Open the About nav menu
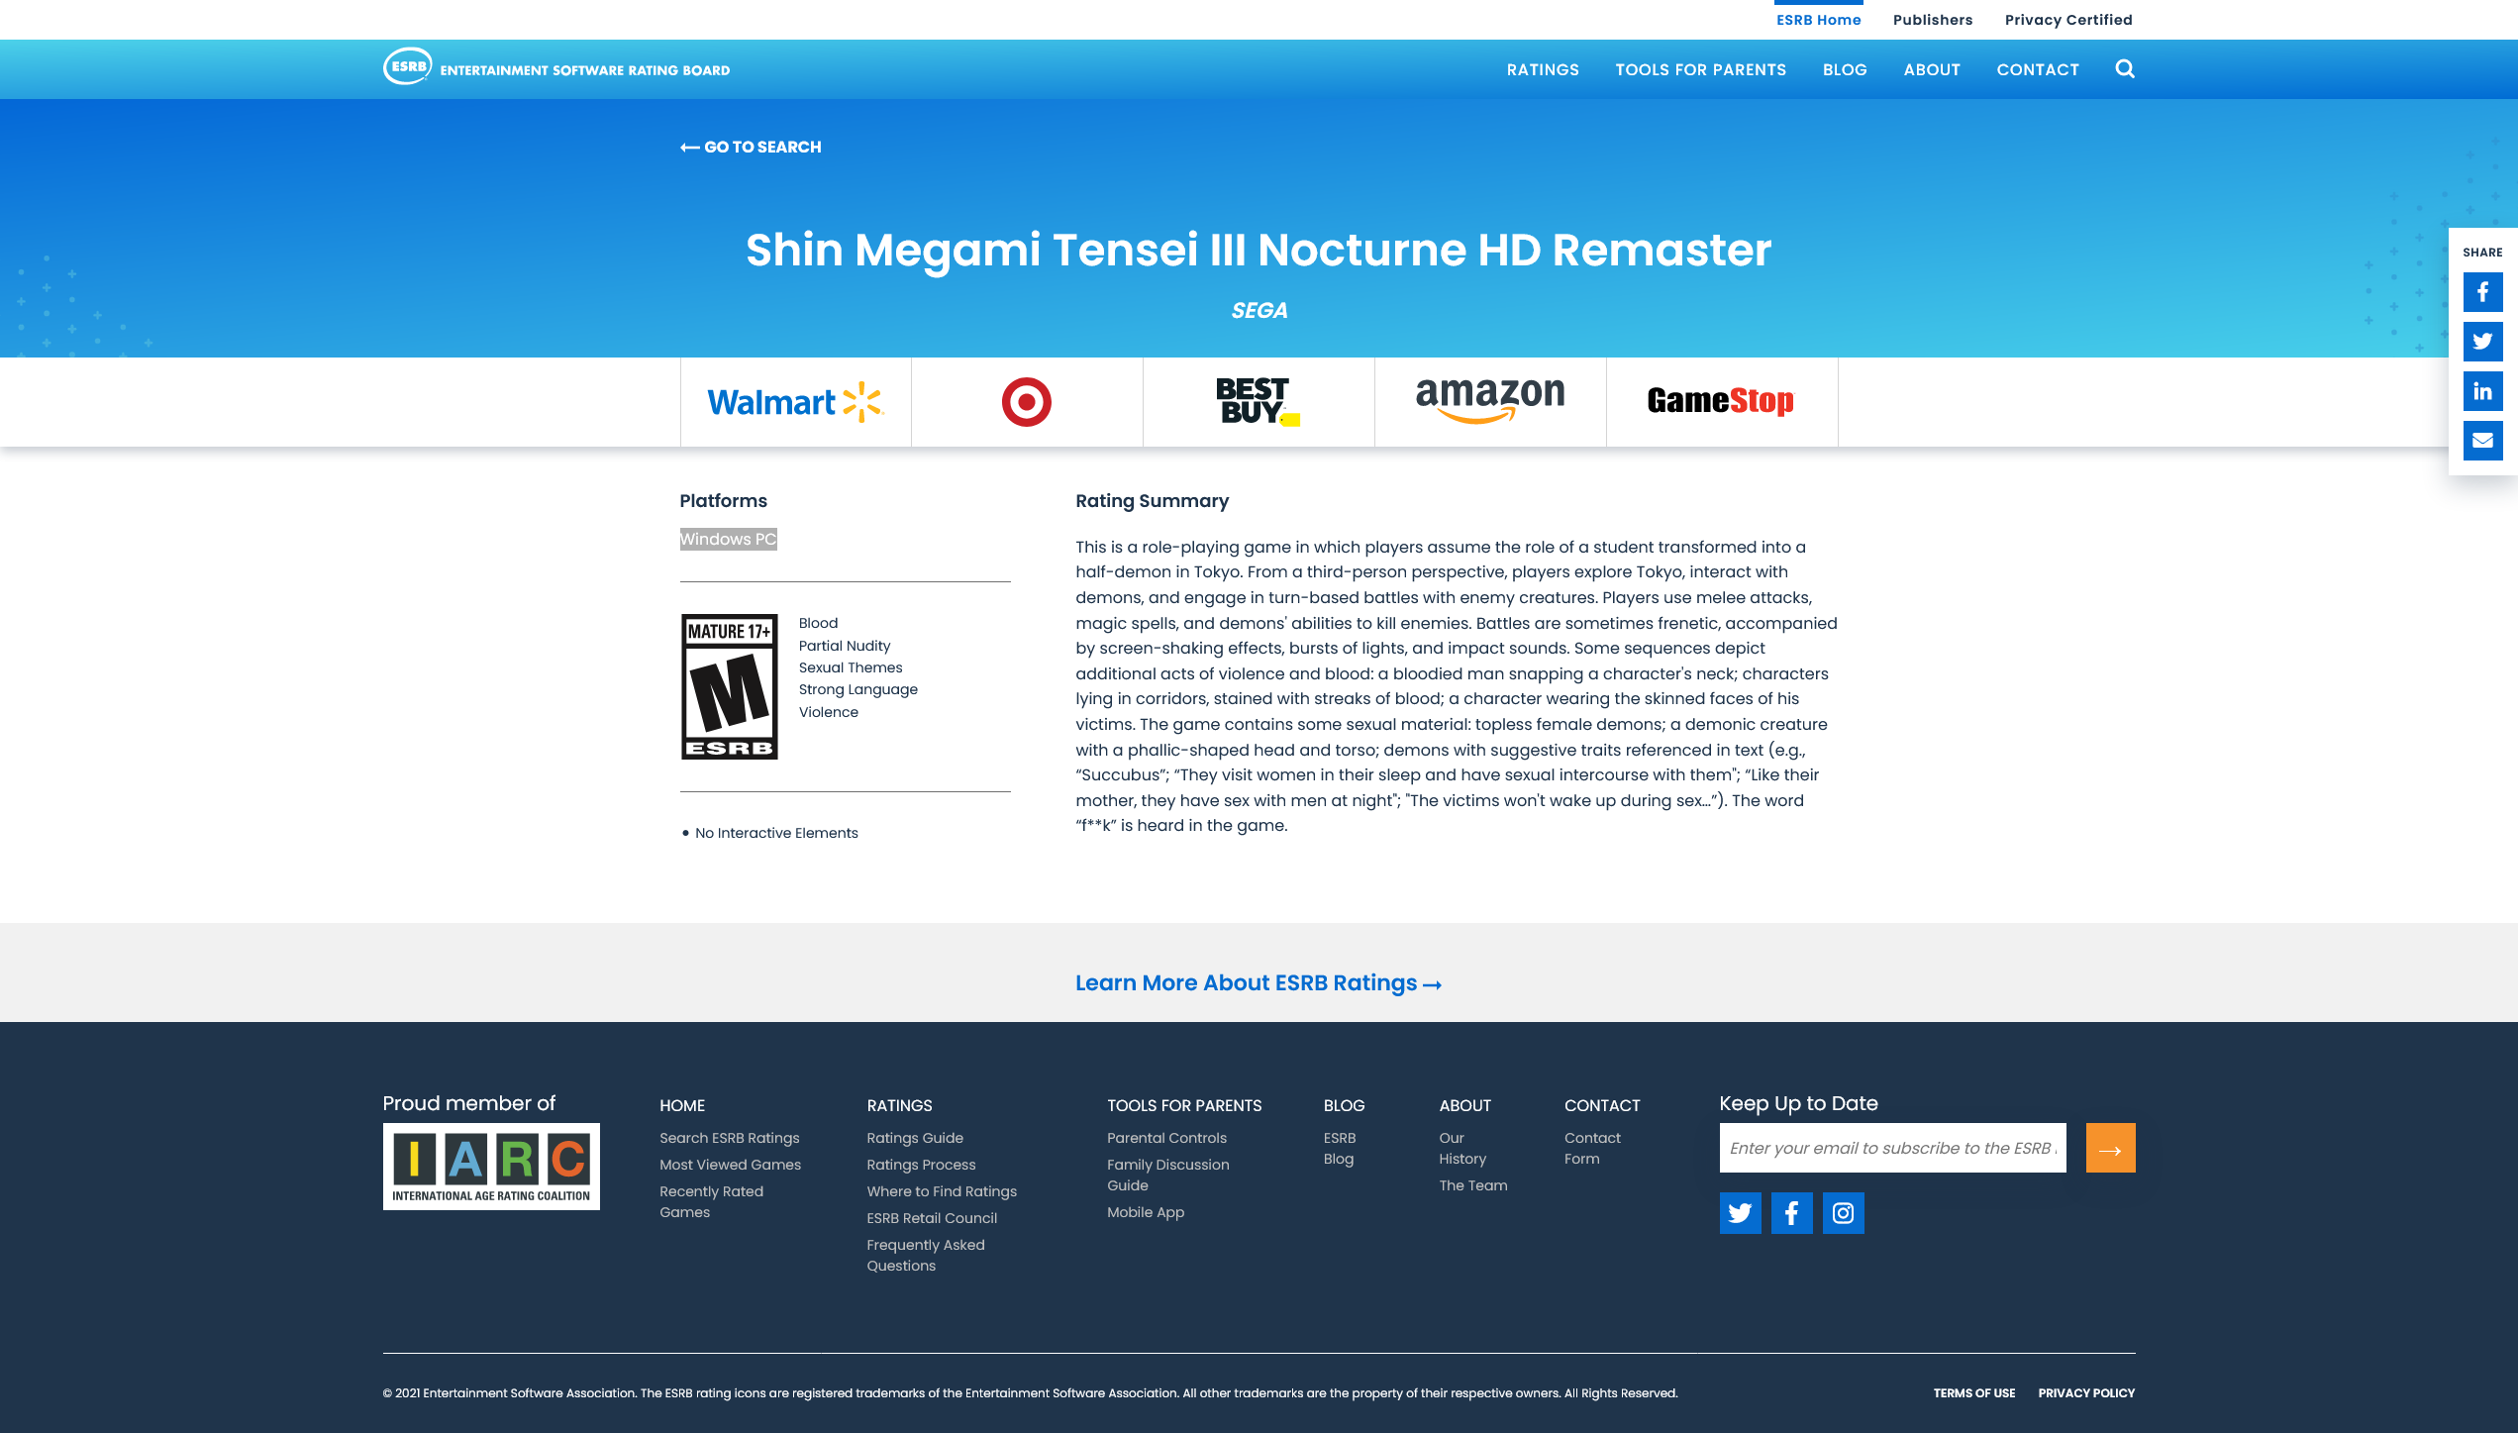 point(1932,69)
